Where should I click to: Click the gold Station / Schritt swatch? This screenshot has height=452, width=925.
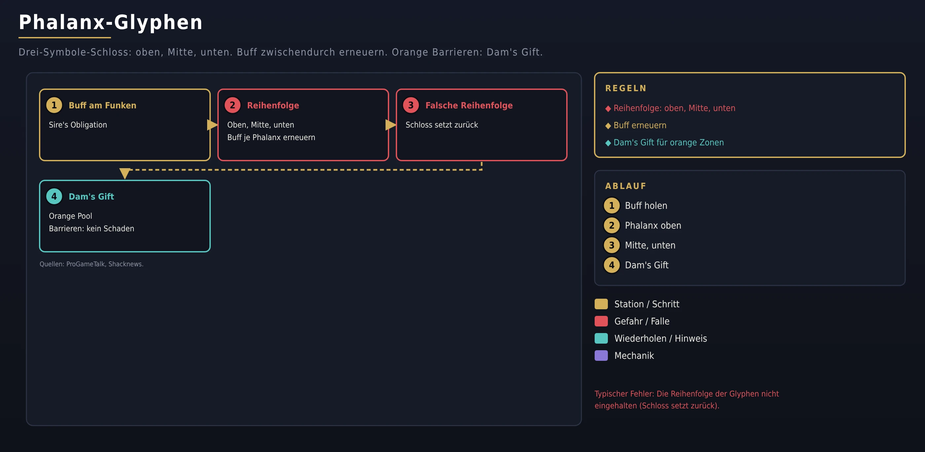pos(601,304)
